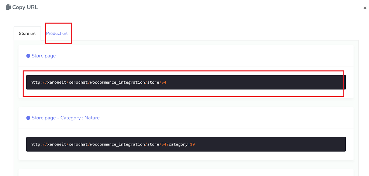369x176 pixels.
Task: Click xeroneit in the Store page URL
Action: pos(57,82)
